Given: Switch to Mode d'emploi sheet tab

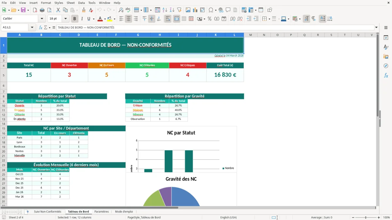Looking at the screenshot, I should click(x=124, y=212).
